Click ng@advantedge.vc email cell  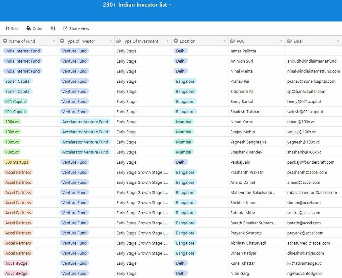[313, 274]
